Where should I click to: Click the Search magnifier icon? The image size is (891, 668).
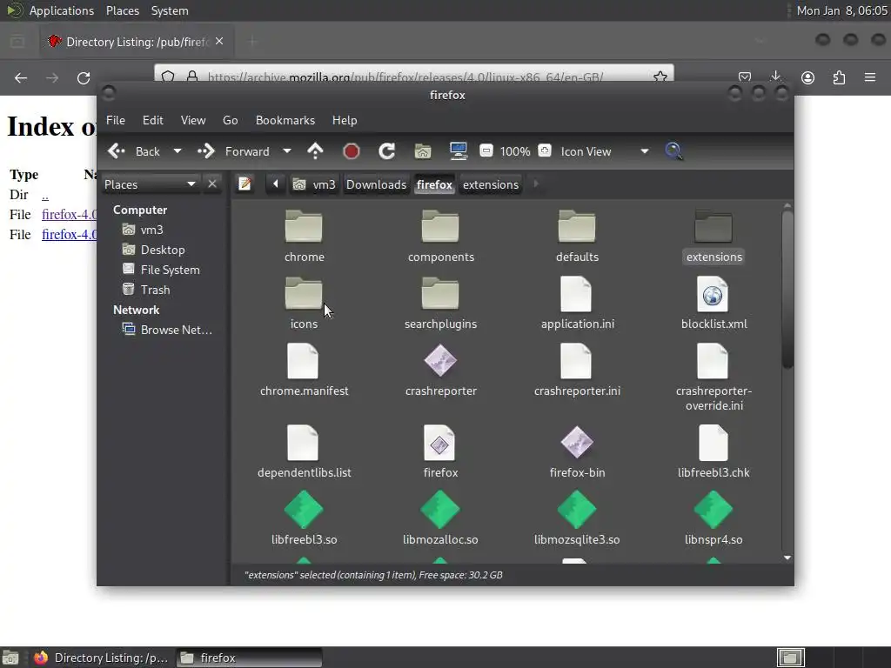coord(674,151)
